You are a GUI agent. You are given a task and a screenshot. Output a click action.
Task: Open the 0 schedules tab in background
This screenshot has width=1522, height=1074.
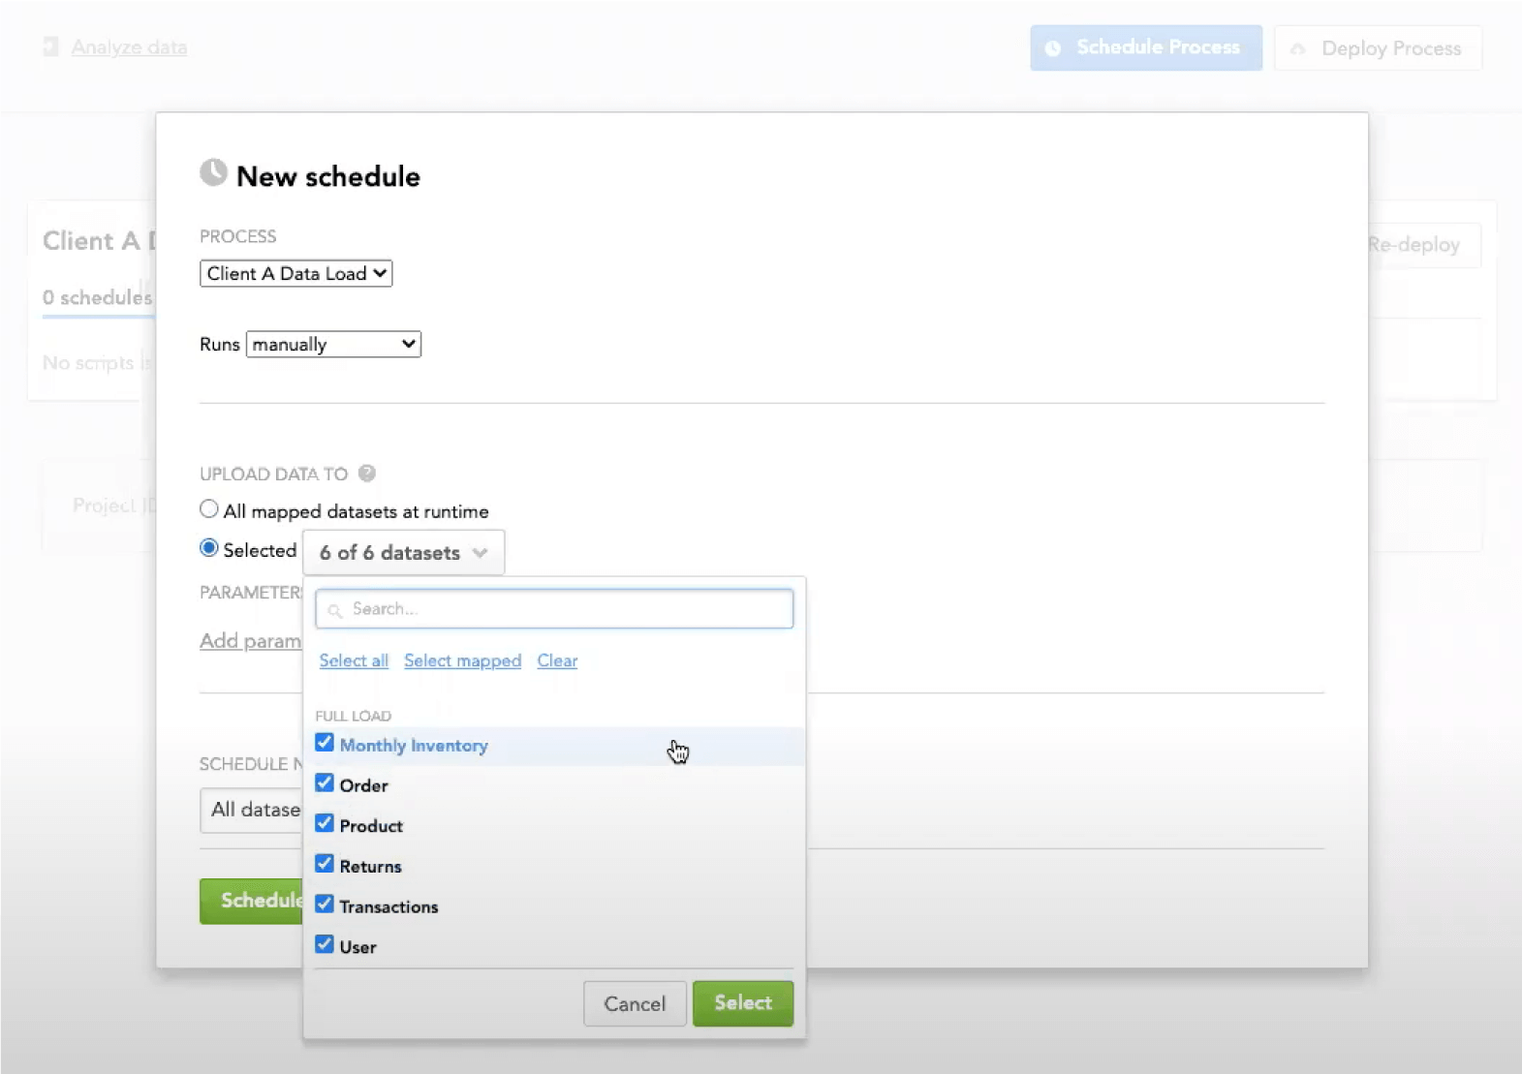point(98,298)
